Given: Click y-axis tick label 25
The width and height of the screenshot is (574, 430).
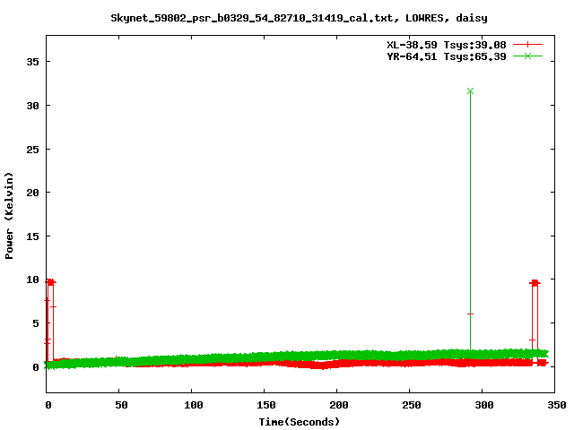Looking at the screenshot, I should [32, 150].
